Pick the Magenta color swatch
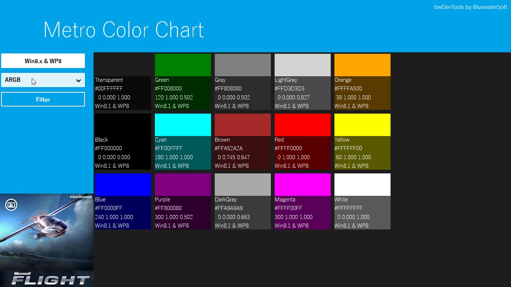 302,185
